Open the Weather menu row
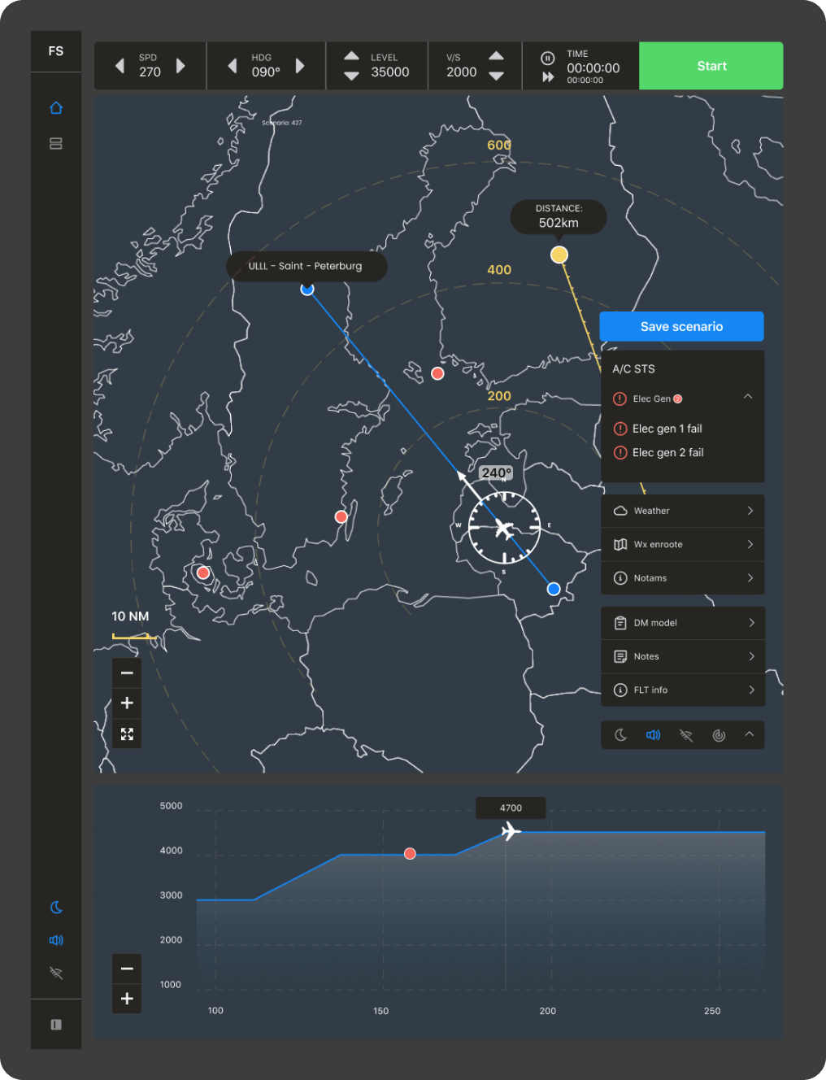Image resolution: width=826 pixels, height=1080 pixels. pyautogui.click(x=683, y=511)
